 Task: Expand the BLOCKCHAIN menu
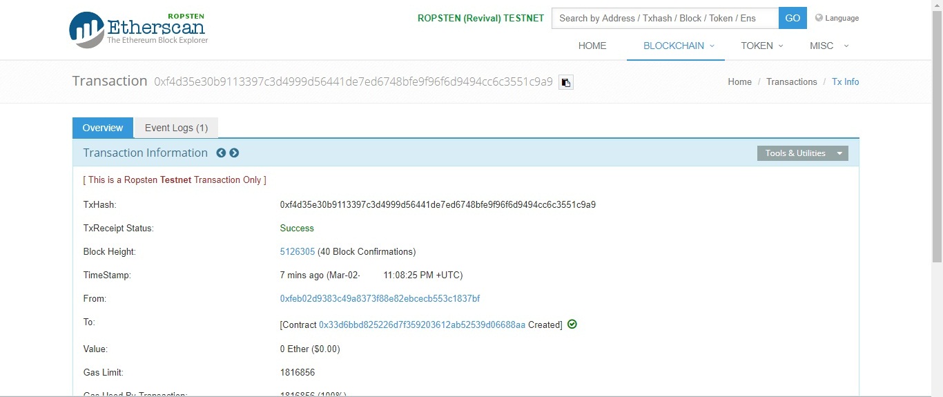[x=674, y=46]
